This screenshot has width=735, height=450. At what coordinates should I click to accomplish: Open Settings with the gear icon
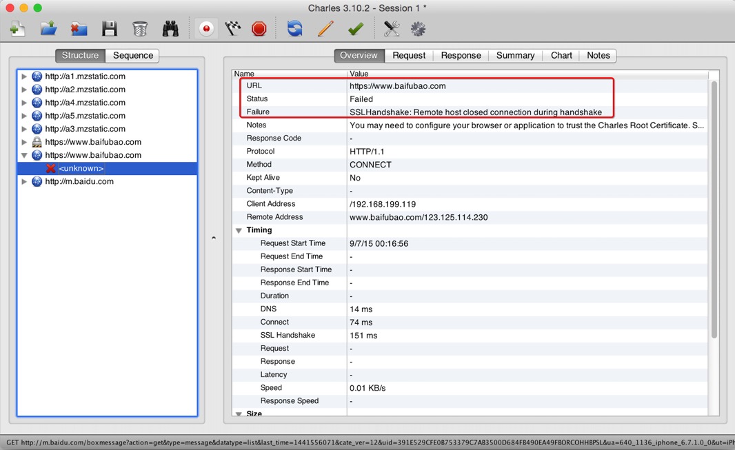click(418, 29)
